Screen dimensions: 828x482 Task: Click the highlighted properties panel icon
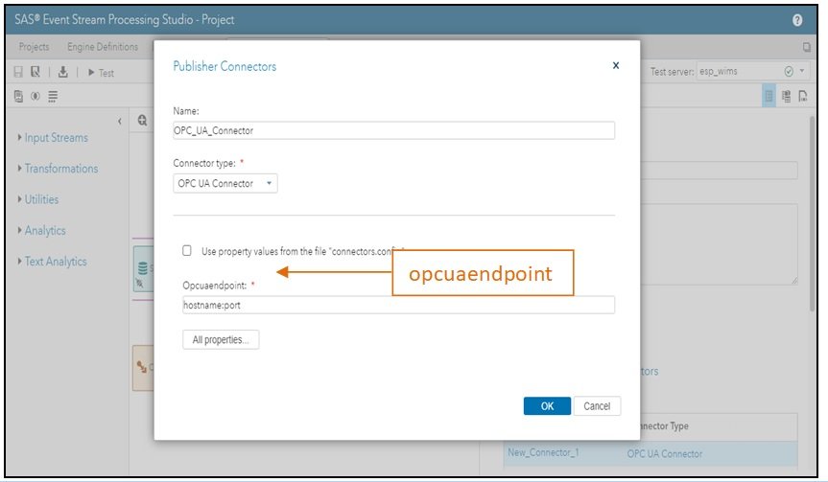click(769, 96)
